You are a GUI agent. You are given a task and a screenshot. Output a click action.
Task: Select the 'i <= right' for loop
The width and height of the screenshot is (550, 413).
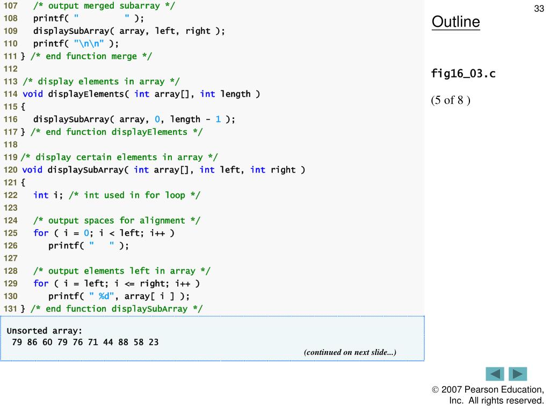[x=117, y=284]
